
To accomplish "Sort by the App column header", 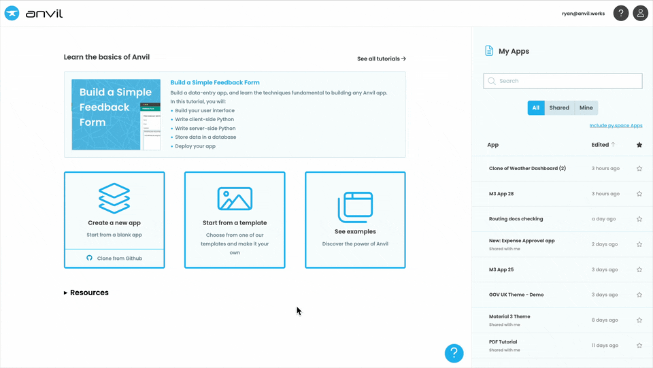I will [x=492, y=145].
